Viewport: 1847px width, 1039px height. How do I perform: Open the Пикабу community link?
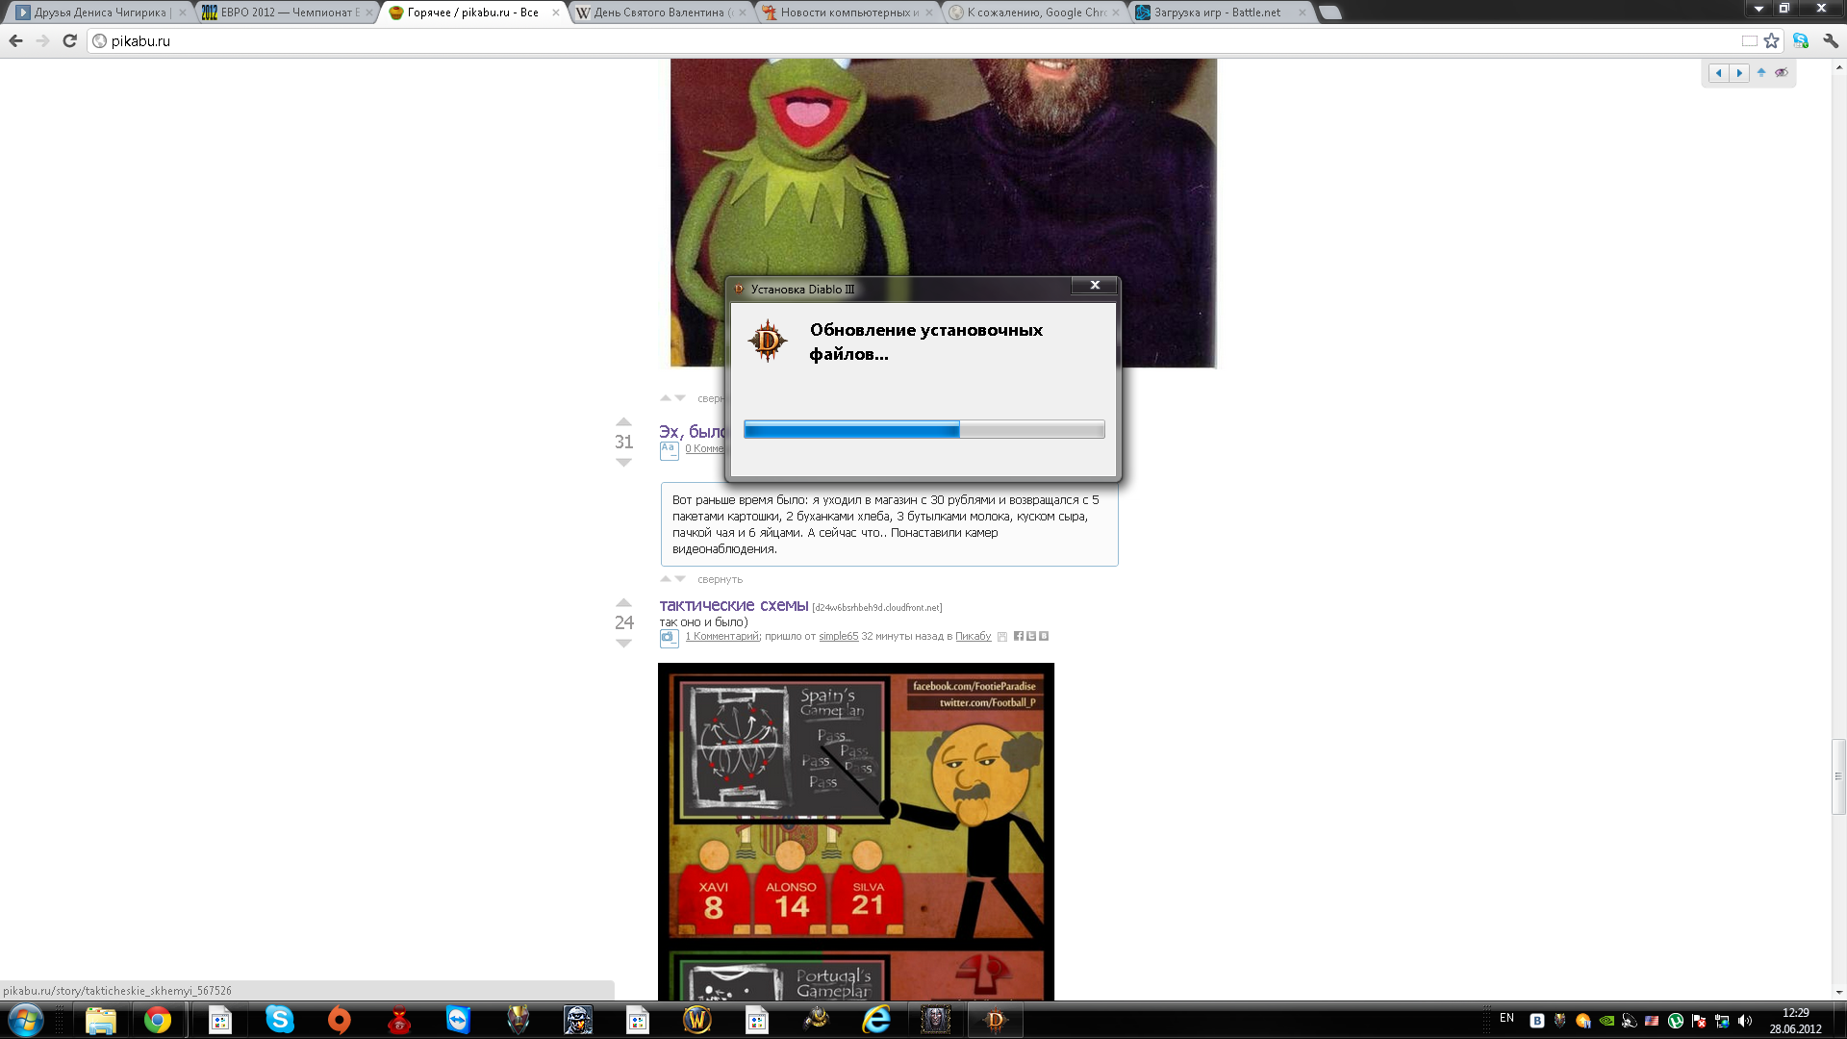973,636
